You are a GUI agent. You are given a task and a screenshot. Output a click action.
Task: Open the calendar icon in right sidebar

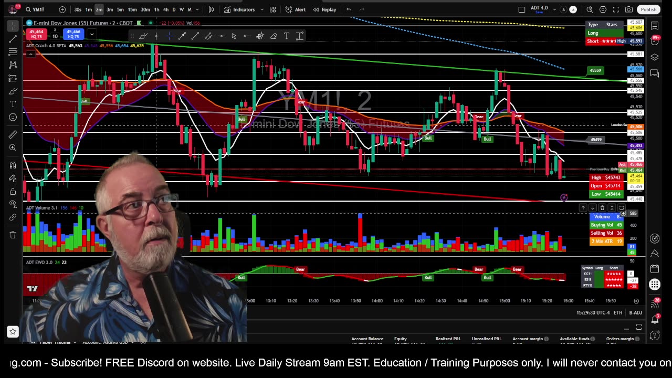655,269
